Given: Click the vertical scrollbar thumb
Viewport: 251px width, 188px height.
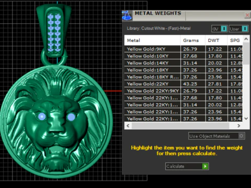Looking at the screenshot, I should [x=246, y=53].
